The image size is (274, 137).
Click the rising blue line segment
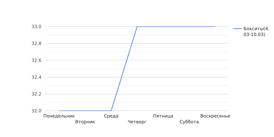[x=124, y=69]
